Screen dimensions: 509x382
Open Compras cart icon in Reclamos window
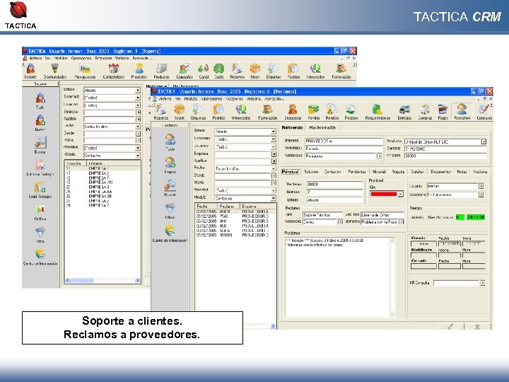[425, 112]
